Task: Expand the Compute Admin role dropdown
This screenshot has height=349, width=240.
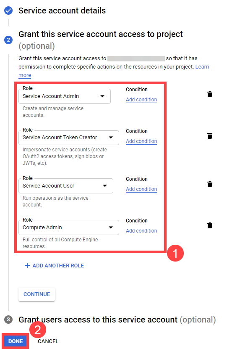Action: click(69, 227)
